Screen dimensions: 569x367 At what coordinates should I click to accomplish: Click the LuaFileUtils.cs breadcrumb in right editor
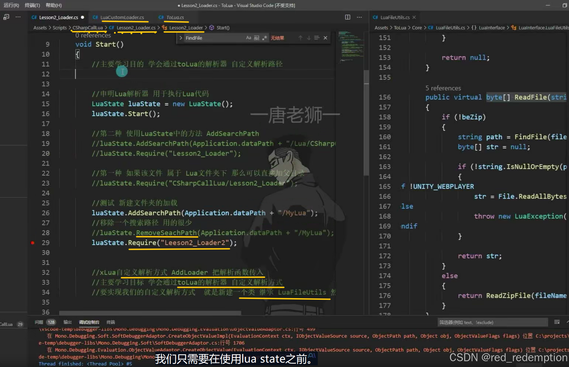point(450,28)
